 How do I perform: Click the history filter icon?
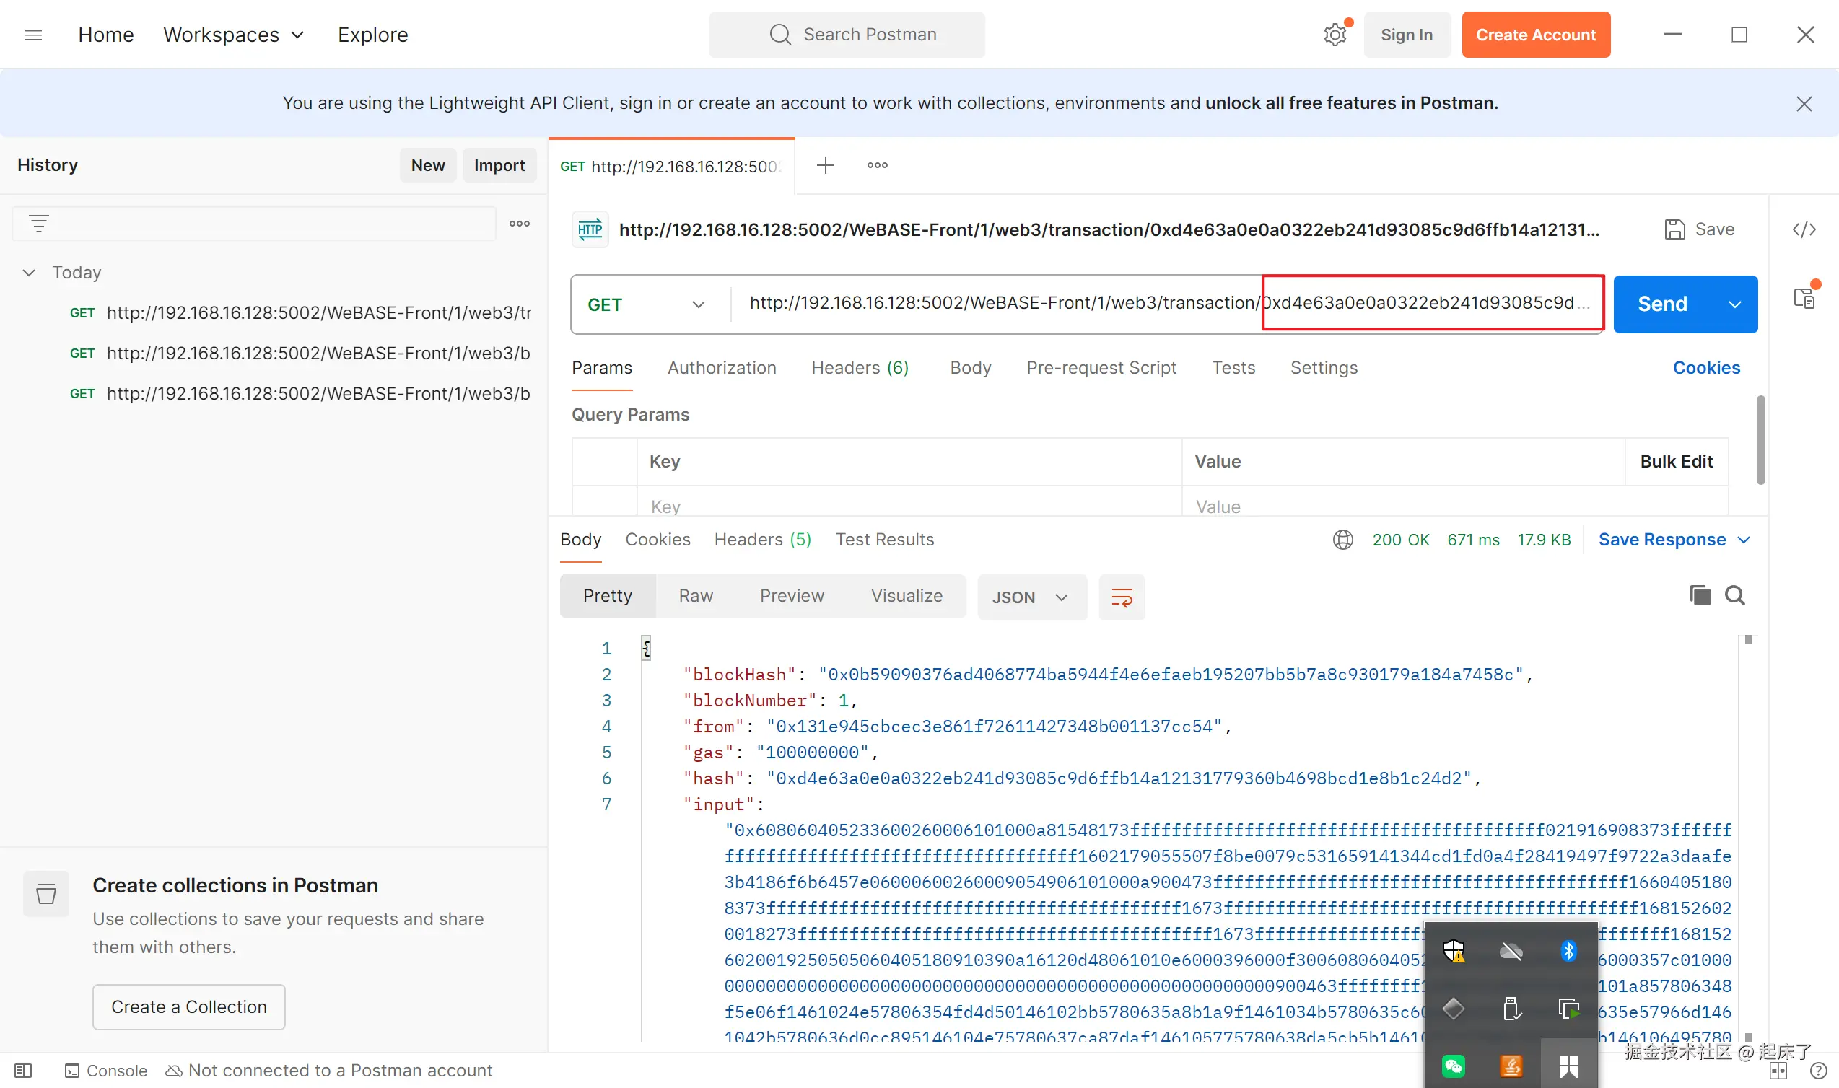click(x=39, y=224)
